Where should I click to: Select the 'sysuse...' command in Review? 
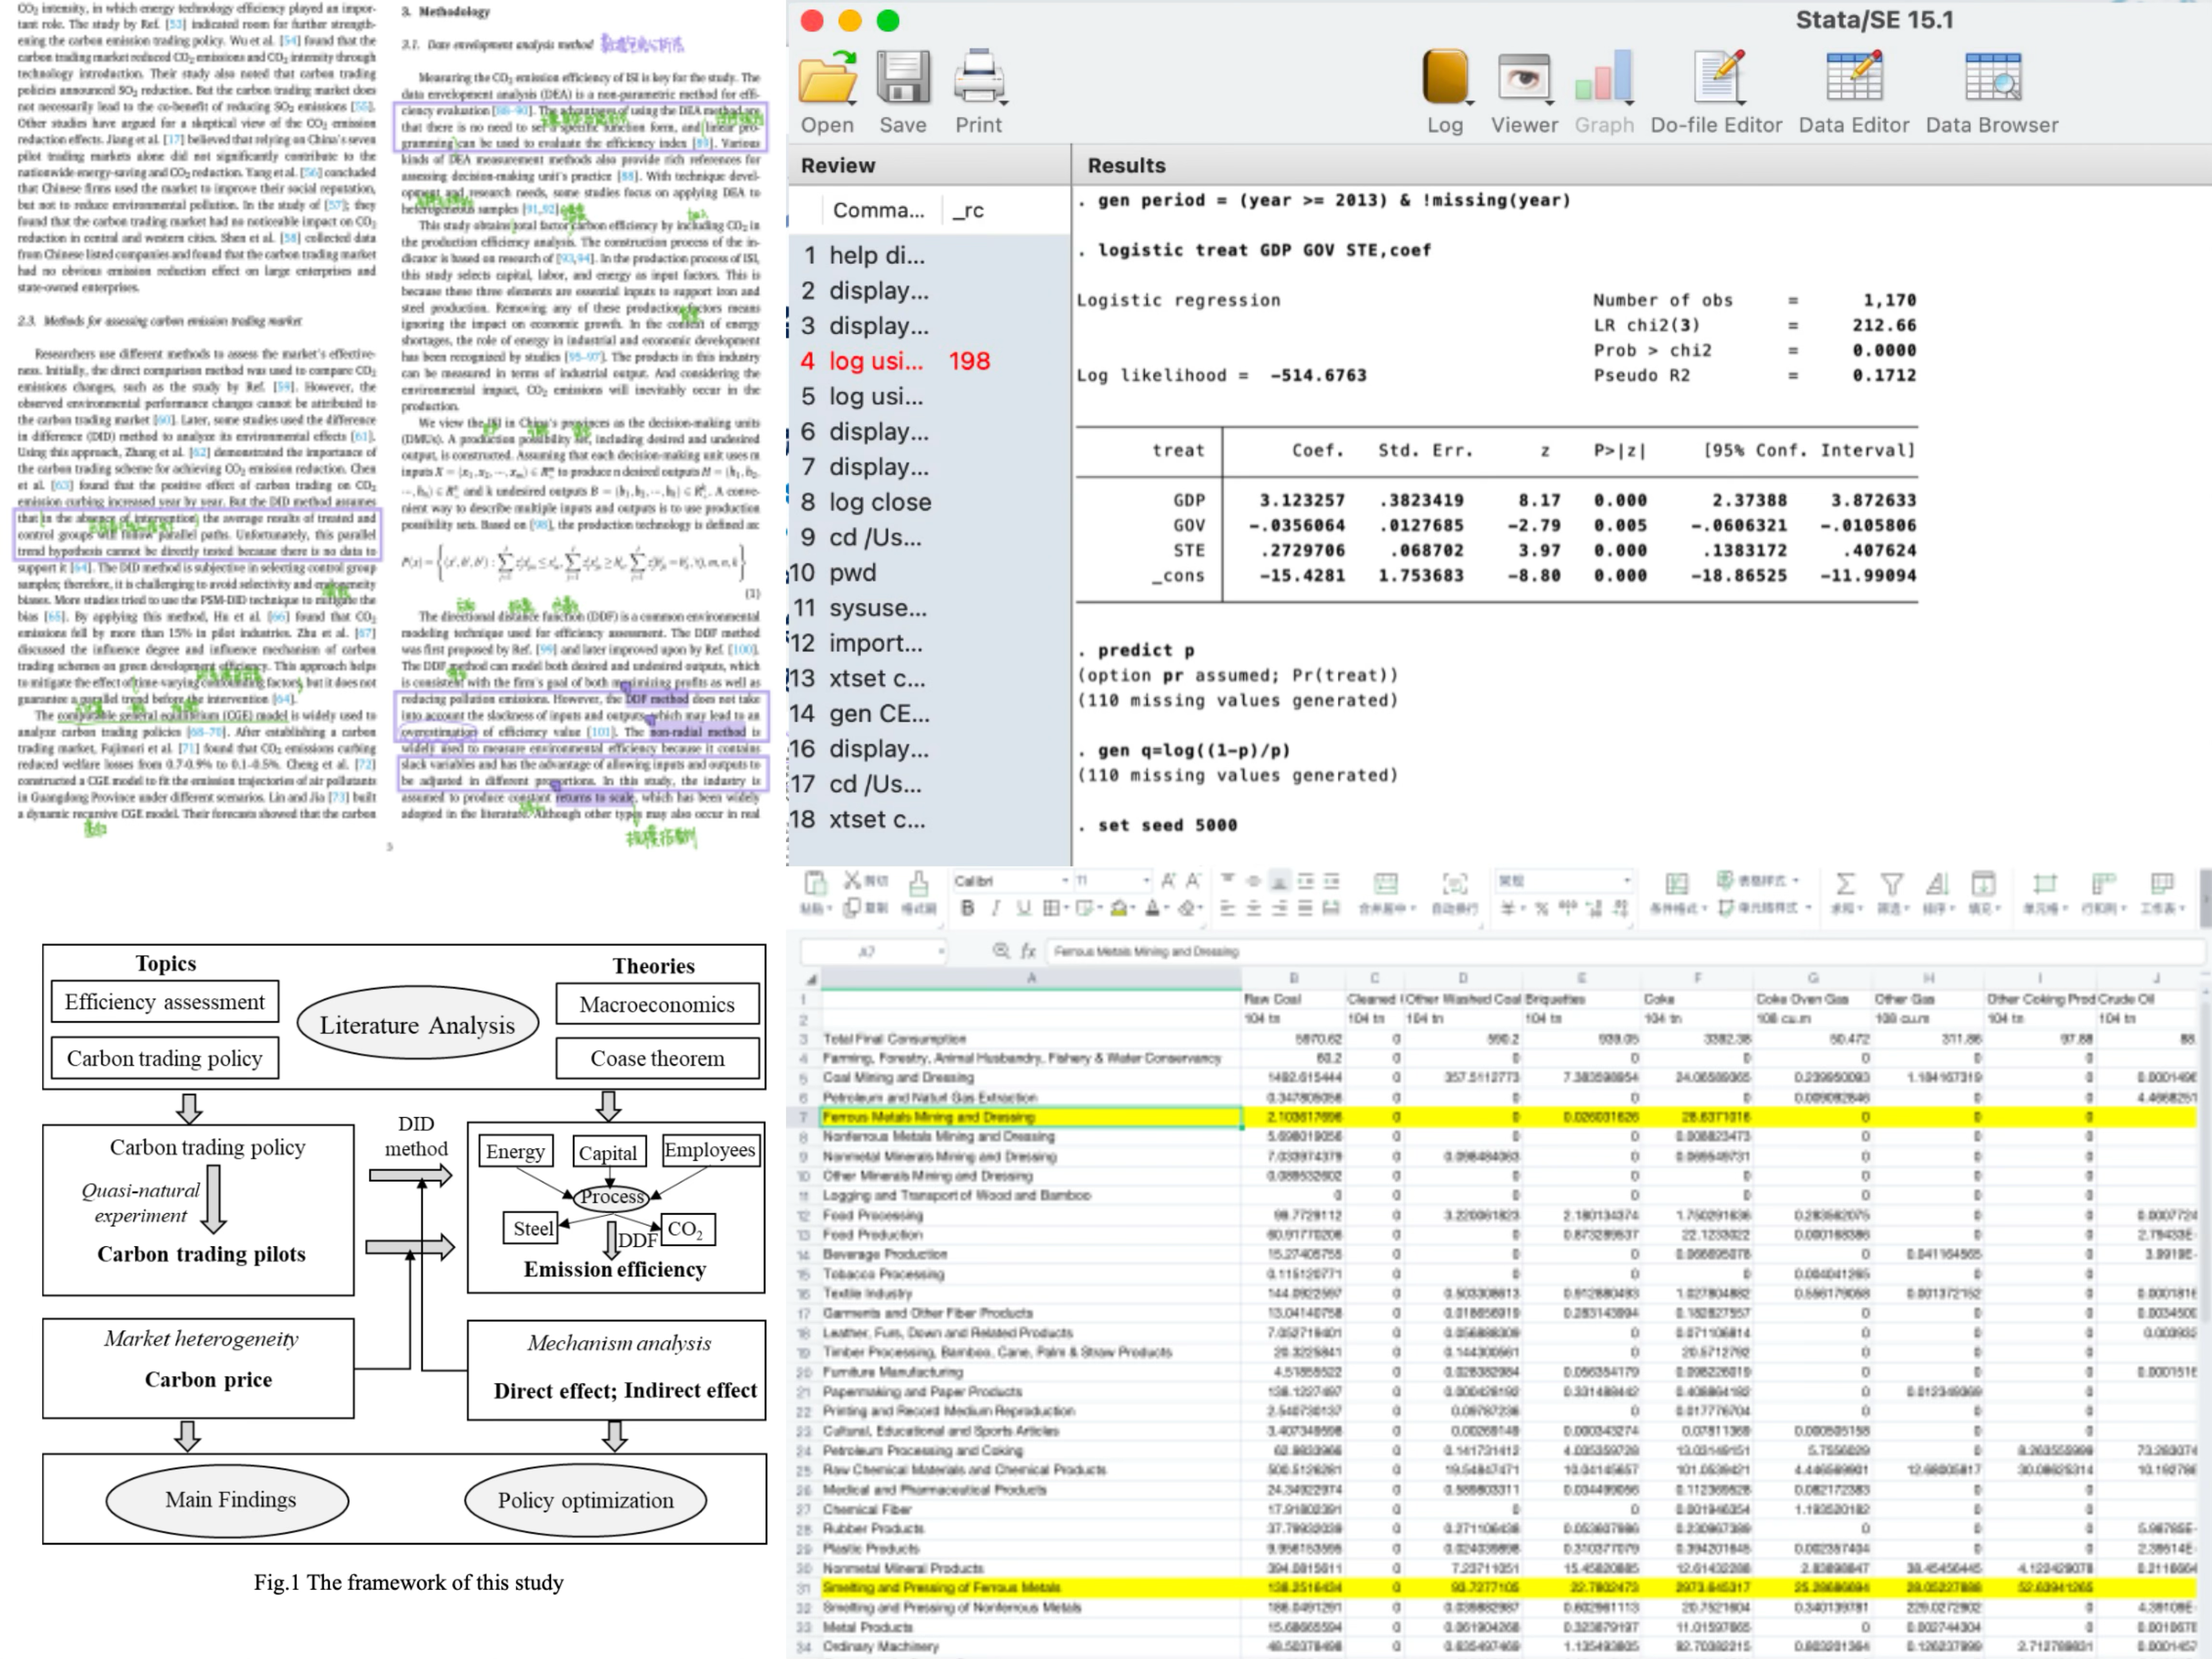coord(877,608)
